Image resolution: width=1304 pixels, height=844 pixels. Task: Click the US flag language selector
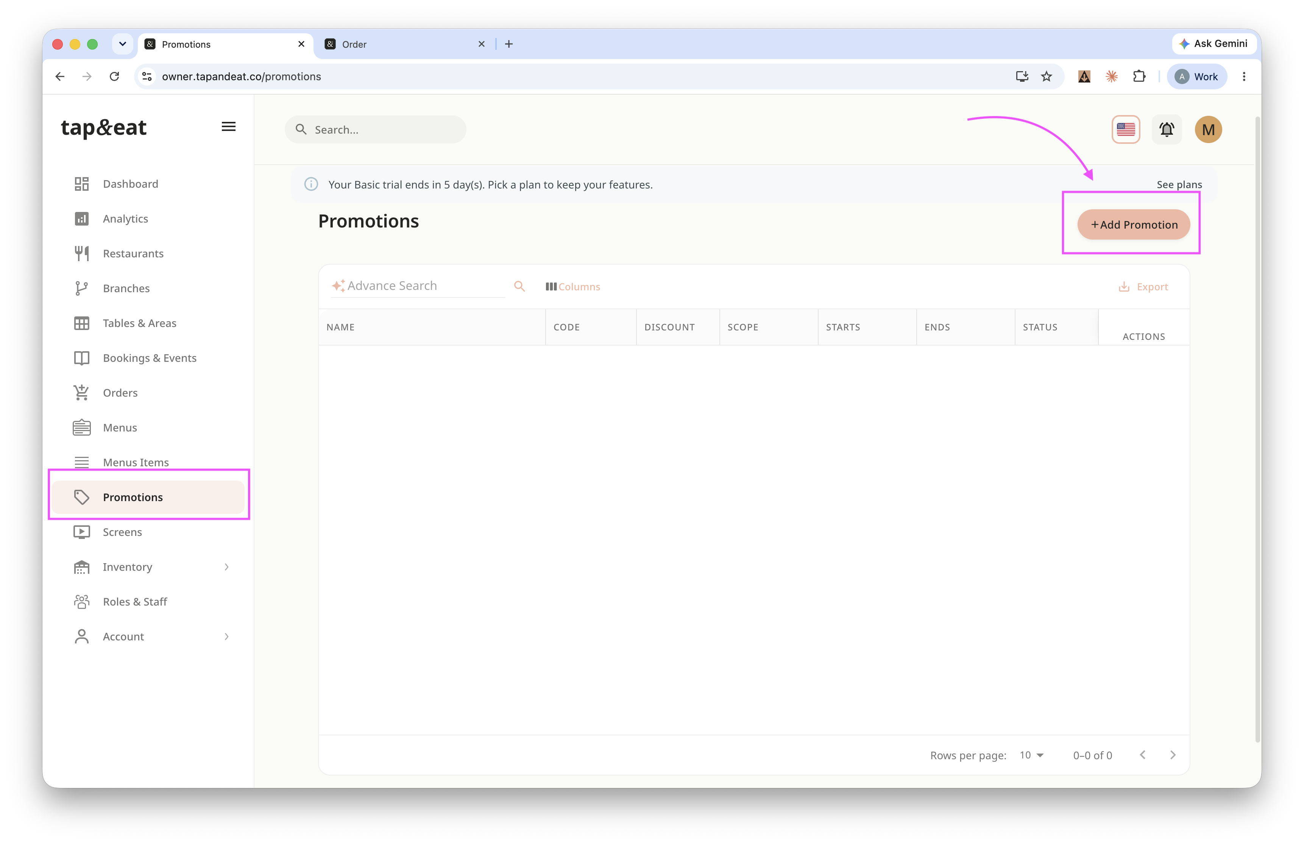point(1125,129)
